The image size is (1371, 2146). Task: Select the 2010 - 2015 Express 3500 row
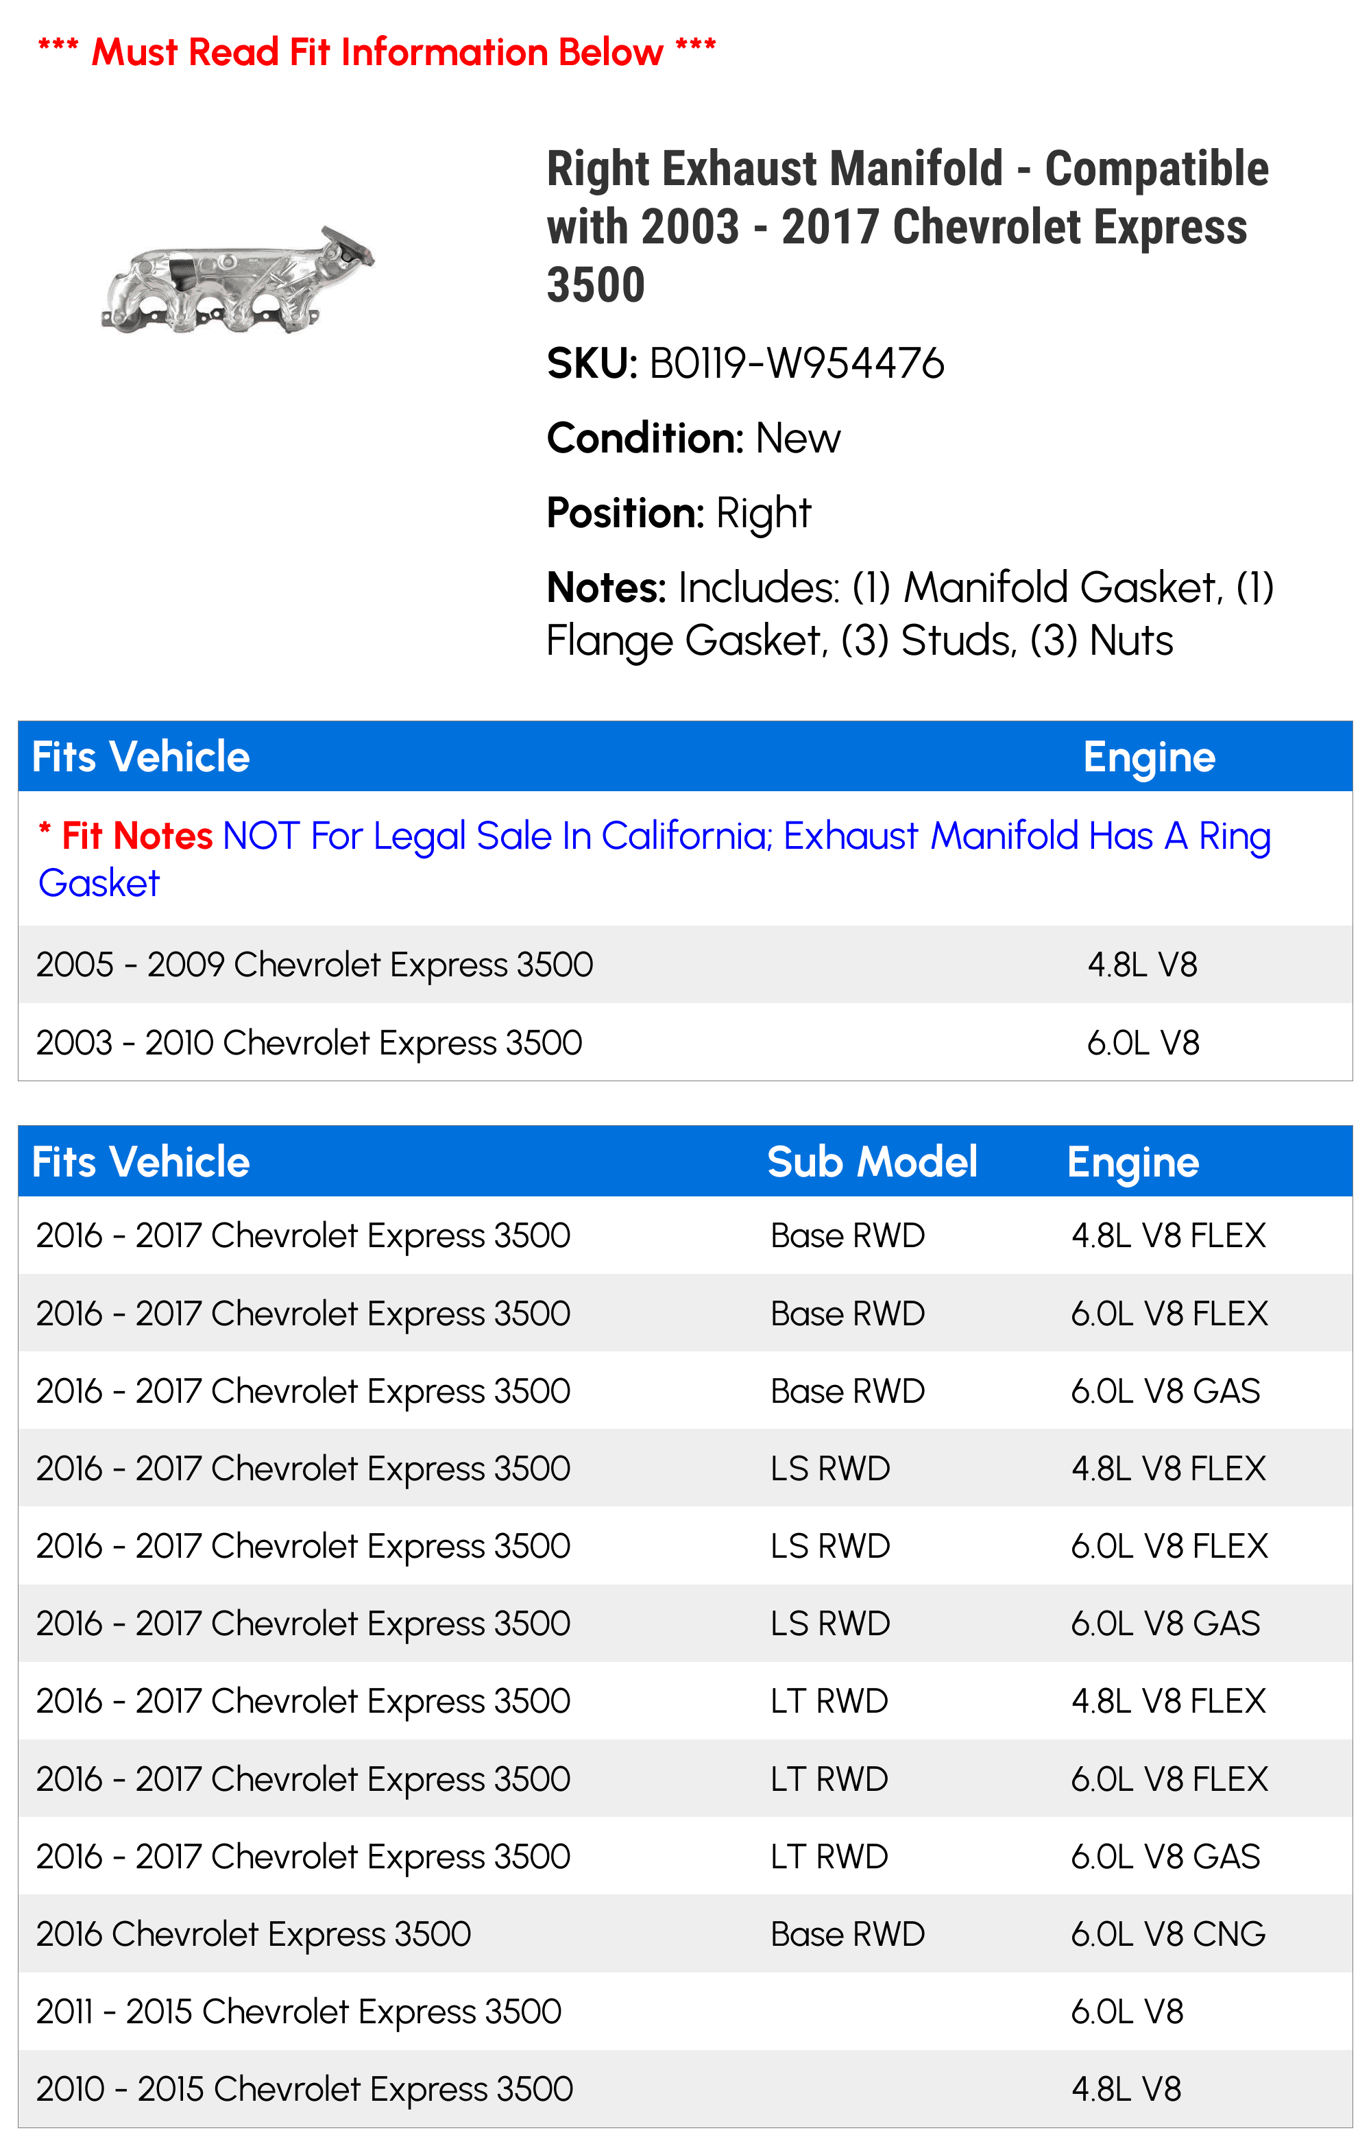coord(685,2088)
